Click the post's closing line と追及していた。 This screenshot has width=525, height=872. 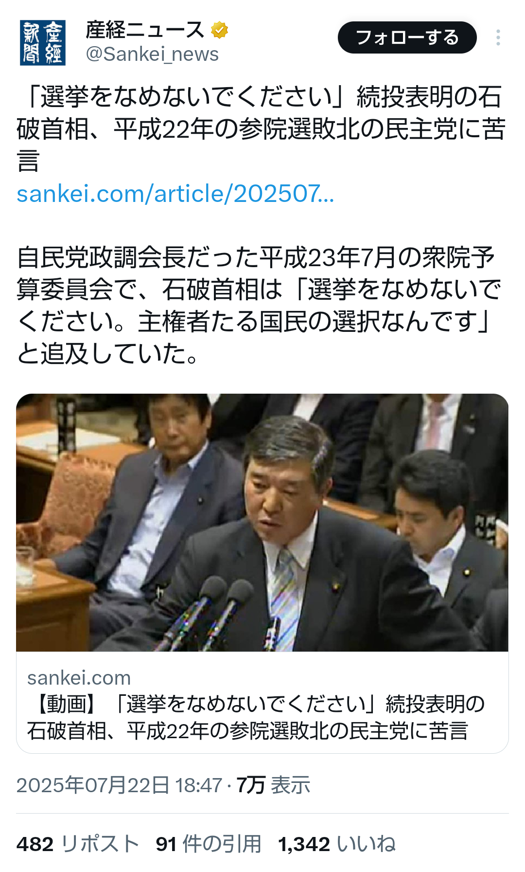(x=107, y=353)
